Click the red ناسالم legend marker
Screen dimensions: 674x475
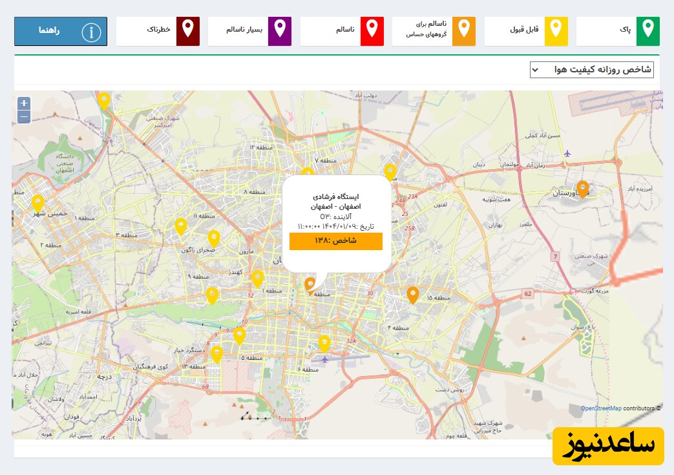coord(372,31)
